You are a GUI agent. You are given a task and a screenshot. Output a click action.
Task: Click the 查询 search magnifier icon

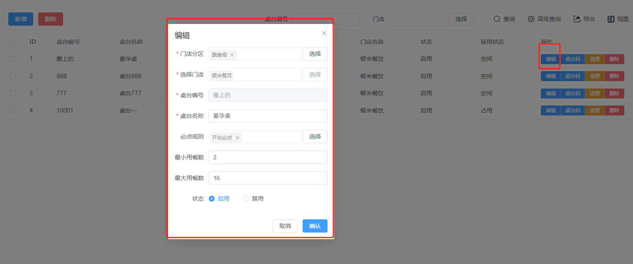point(497,19)
